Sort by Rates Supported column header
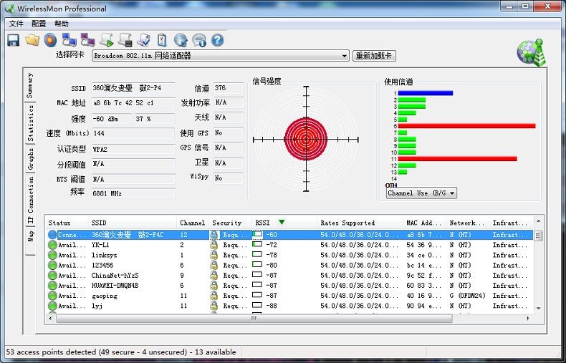 (360, 223)
